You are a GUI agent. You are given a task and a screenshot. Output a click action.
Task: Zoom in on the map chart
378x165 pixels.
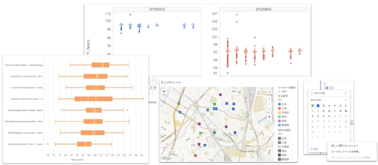click(269, 99)
